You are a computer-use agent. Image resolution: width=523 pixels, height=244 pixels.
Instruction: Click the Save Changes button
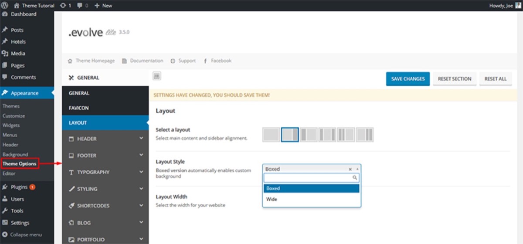(408, 79)
